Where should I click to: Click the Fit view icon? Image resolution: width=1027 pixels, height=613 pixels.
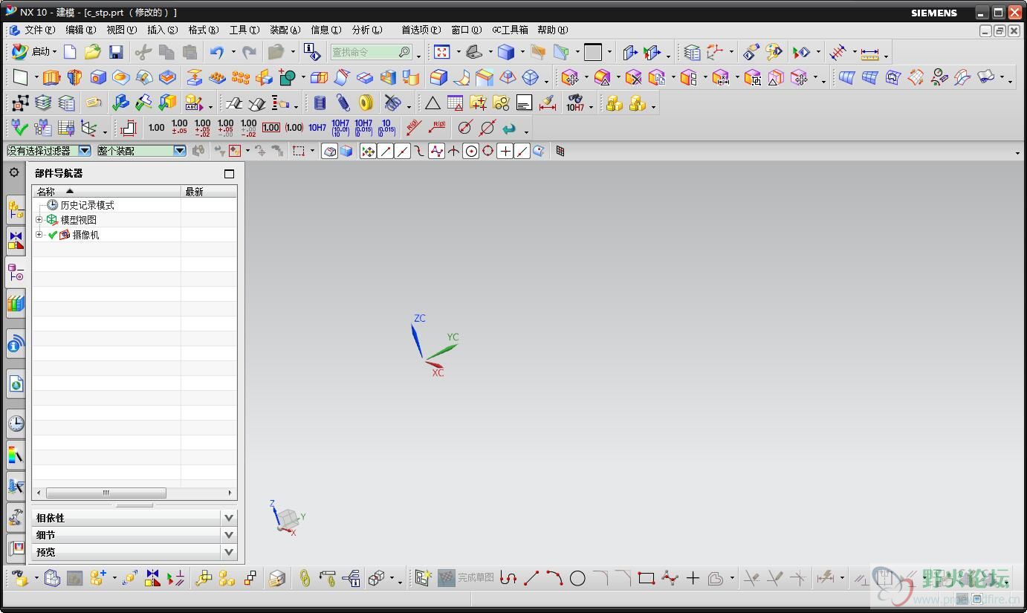(442, 52)
